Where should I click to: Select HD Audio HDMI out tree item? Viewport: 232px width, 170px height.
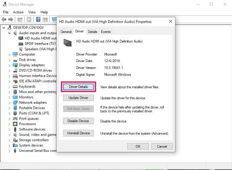pos(37,38)
